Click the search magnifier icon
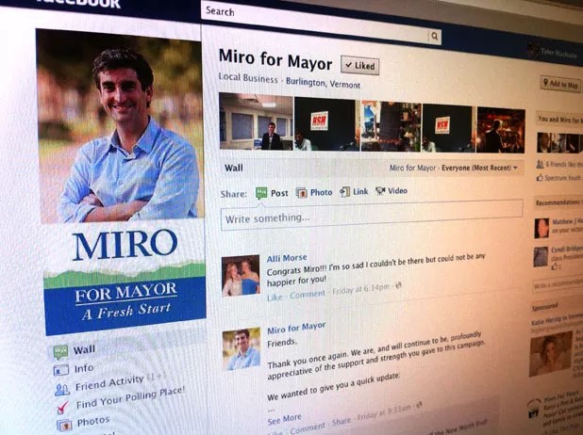Viewport: 583px width, 435px height. 434,37
